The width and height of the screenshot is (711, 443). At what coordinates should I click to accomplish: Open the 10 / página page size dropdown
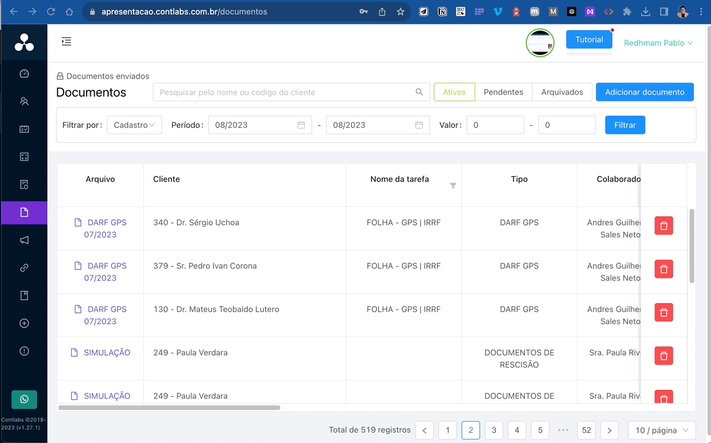pos(661,430)
